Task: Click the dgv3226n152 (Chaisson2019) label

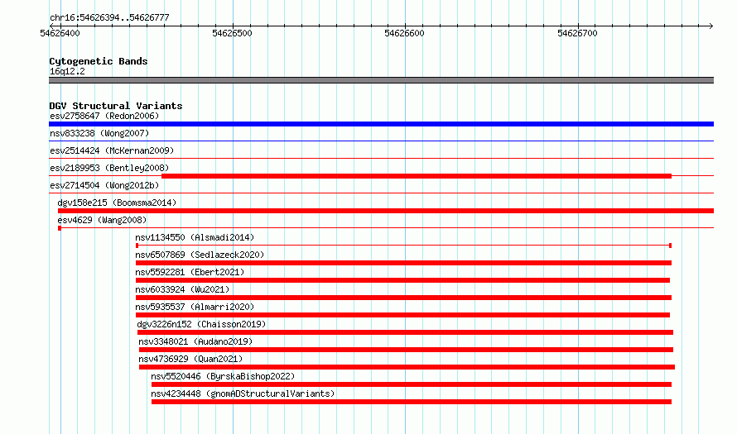Action: click(202, 324)
